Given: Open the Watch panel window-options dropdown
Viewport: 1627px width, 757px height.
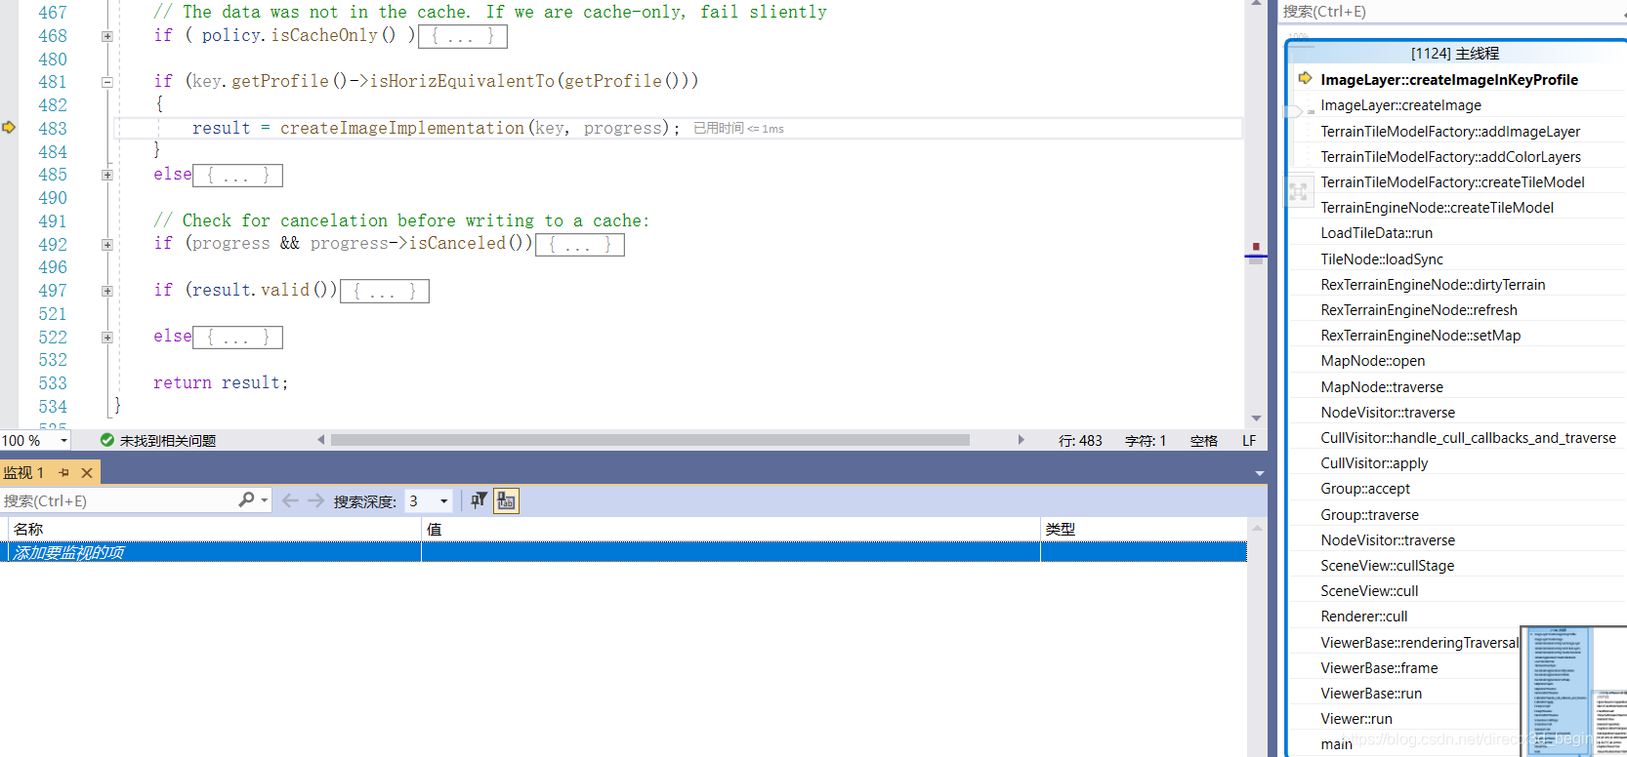Looking at the screenshot, I should click(1259, 473).
